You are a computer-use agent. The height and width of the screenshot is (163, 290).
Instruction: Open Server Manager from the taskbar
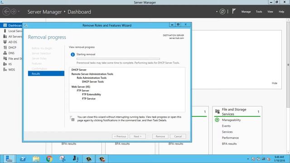(9, 159)
